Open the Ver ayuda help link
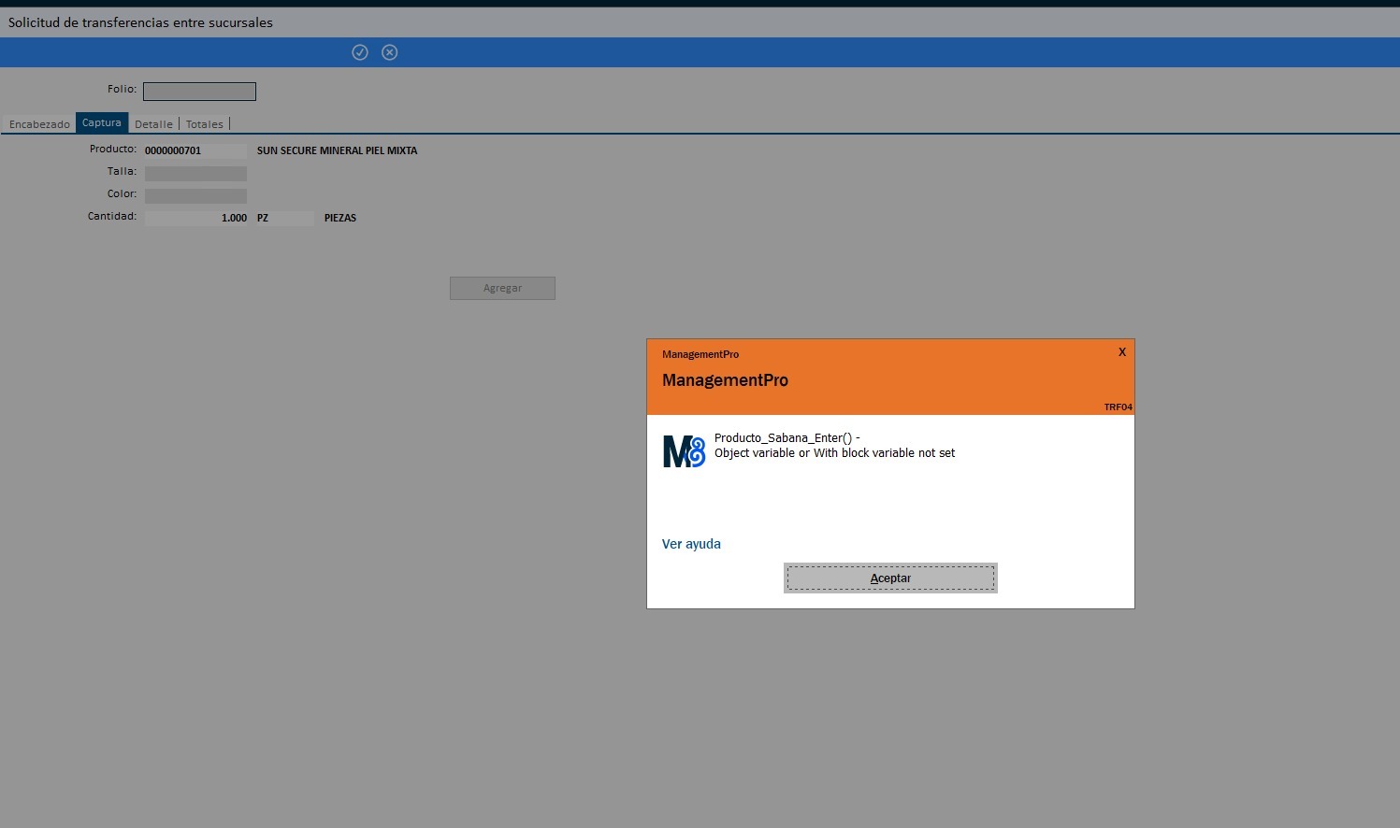The width and height of the screenshot is (1400, 828). [x=691, y=544]
